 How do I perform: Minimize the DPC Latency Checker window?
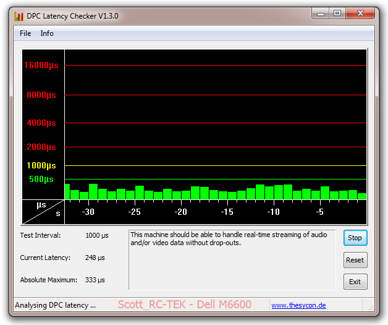321,14
